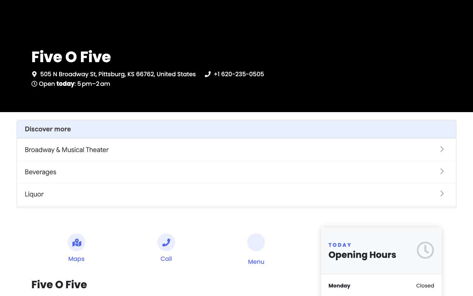Open the Menu circle icon
473x296 pixels.
pyautogui.click(x=256, y=242)
